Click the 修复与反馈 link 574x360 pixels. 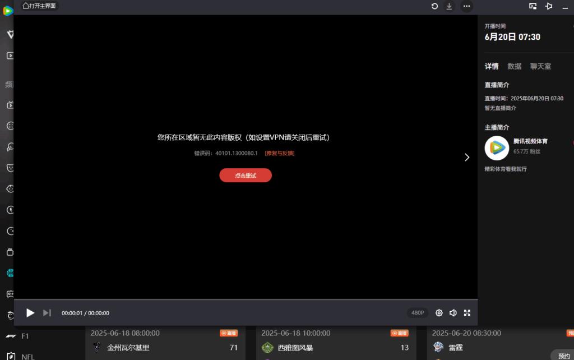tap(280, 153)
